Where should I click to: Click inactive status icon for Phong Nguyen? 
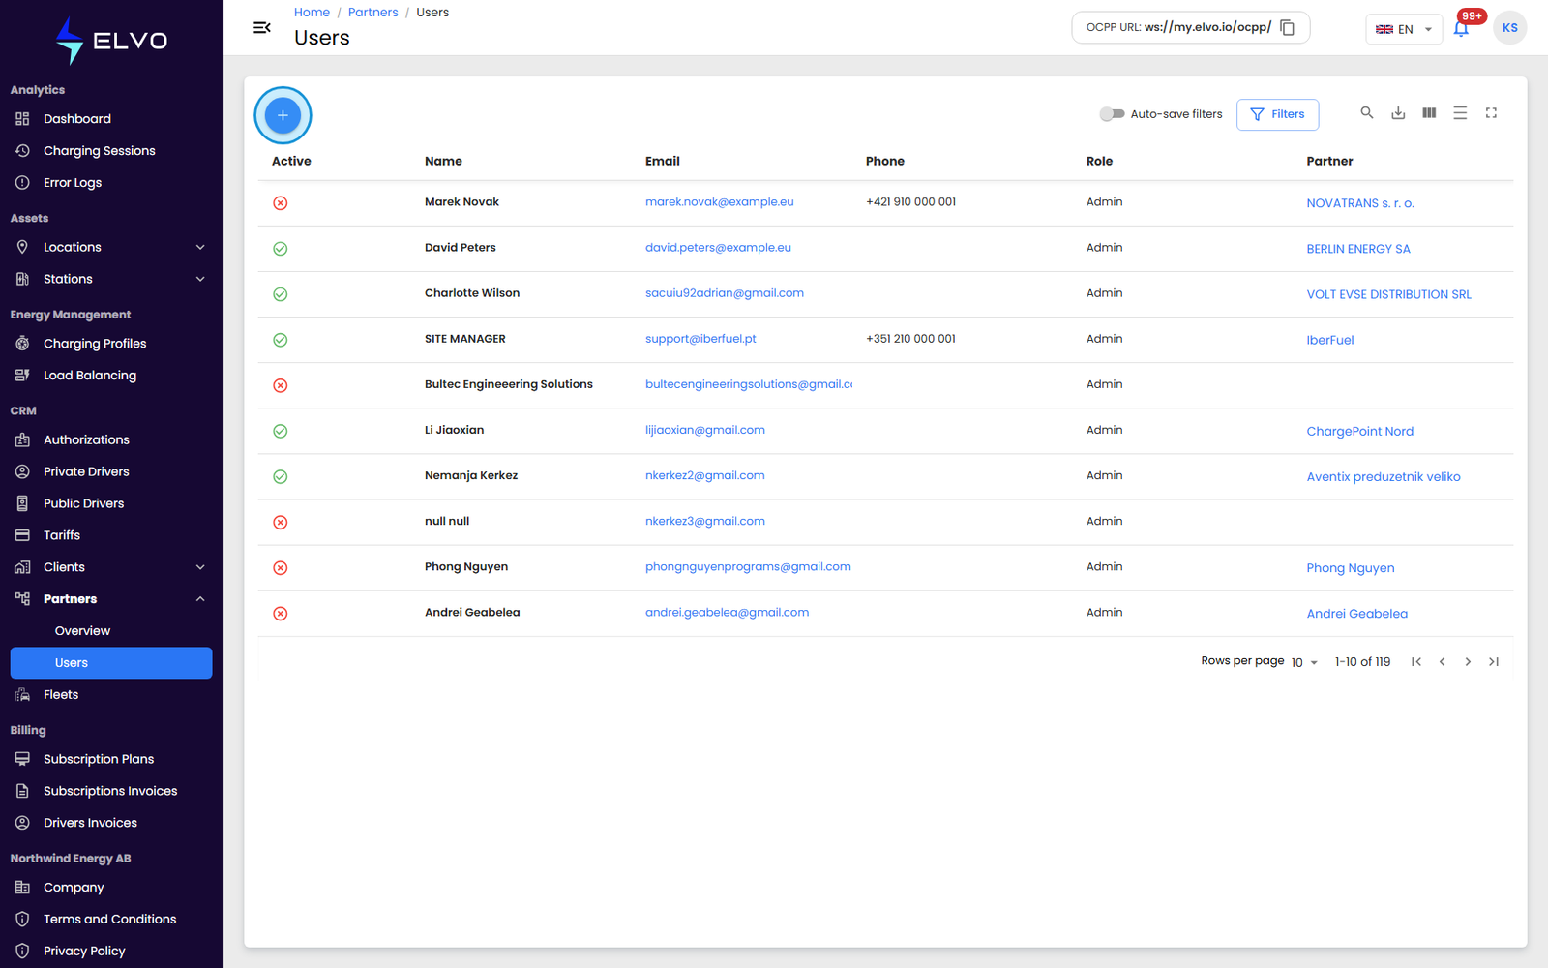click(x=281, y=568)
